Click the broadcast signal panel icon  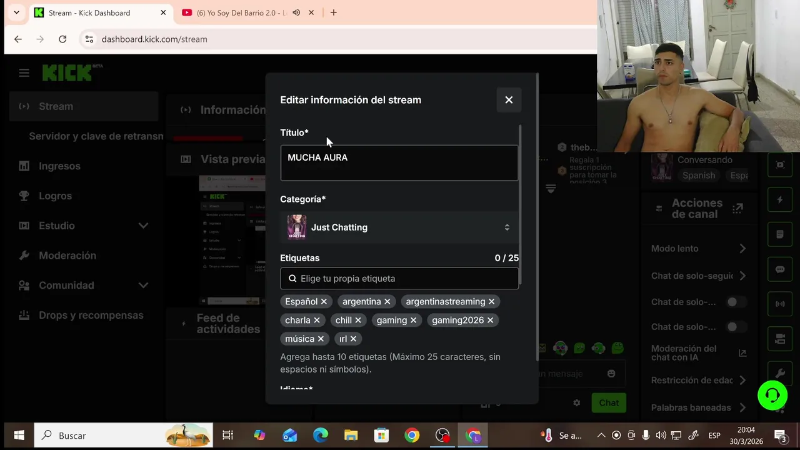[780, 304]
